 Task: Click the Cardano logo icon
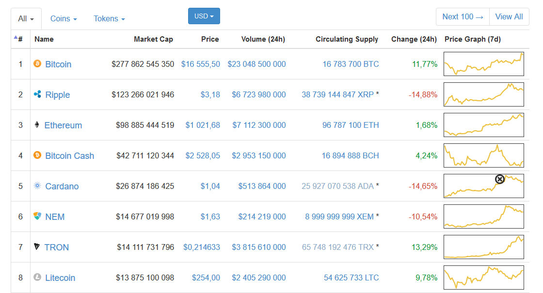(x=37, y=186)
